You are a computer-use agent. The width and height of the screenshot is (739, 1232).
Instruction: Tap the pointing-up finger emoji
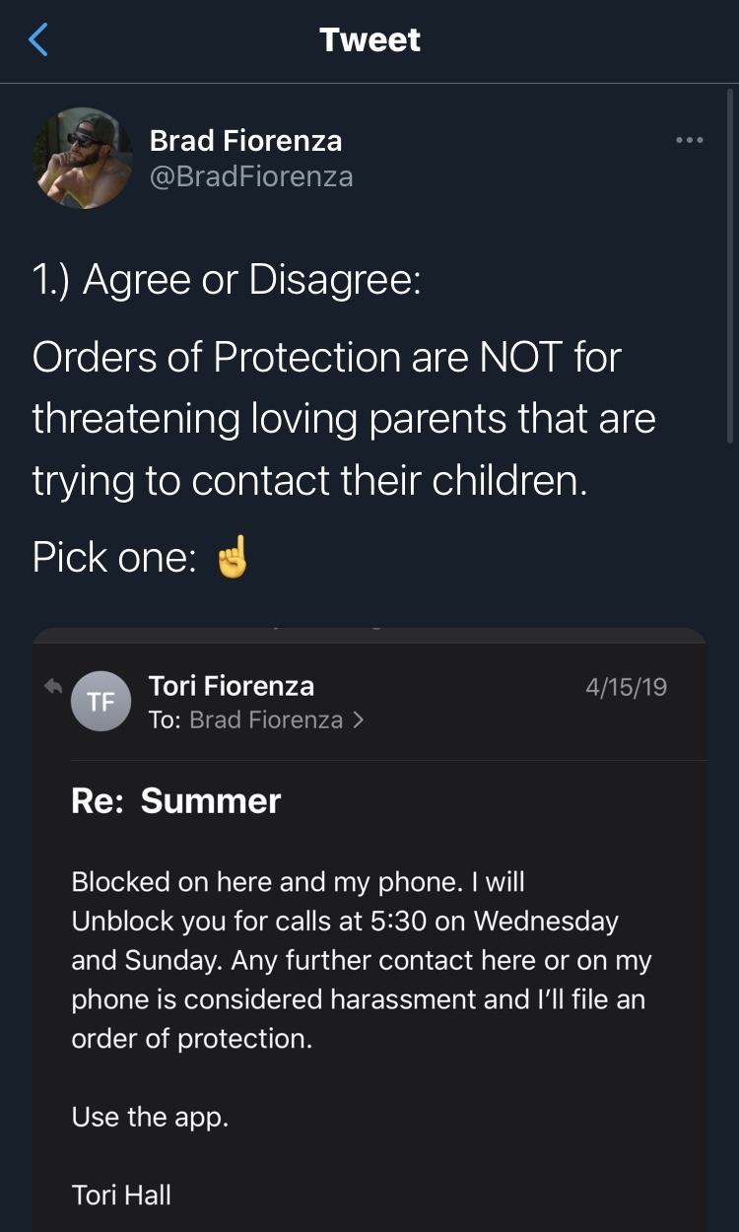[x=232, y=558]
